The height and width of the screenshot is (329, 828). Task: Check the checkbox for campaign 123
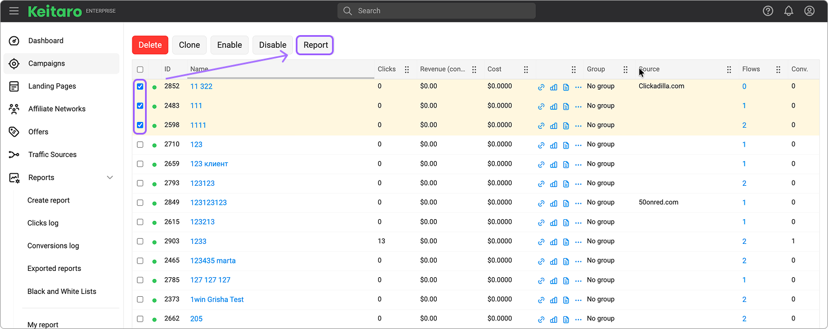coord(140,144)
